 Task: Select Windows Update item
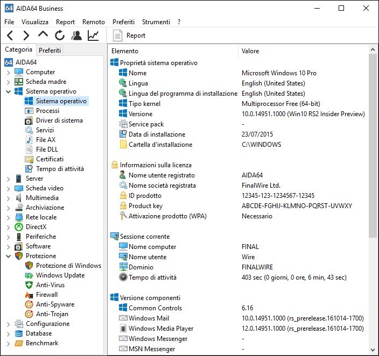pyautogui.click(x=60, y=275)
